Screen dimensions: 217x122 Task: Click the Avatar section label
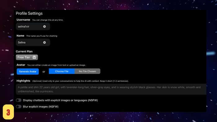point(21,65)
